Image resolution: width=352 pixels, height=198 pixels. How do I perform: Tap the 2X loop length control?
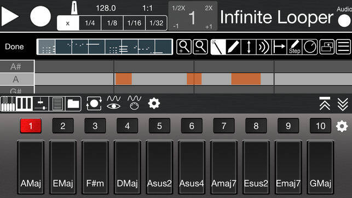[x=209, y=8]
